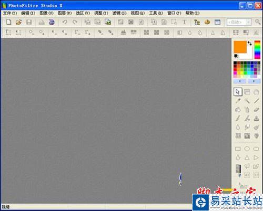
Task: Select the arrow selection tool
Action: [x=238, y=92]
